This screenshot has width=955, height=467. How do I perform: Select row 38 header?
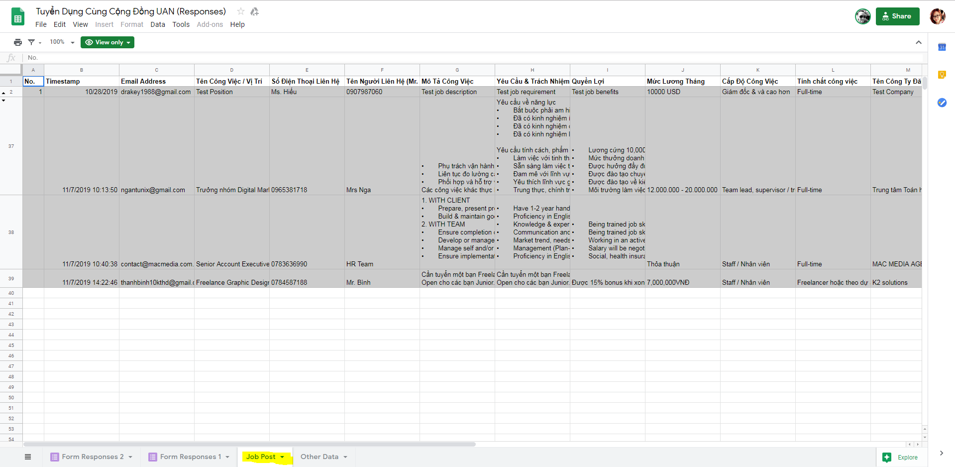pos(11,233)
